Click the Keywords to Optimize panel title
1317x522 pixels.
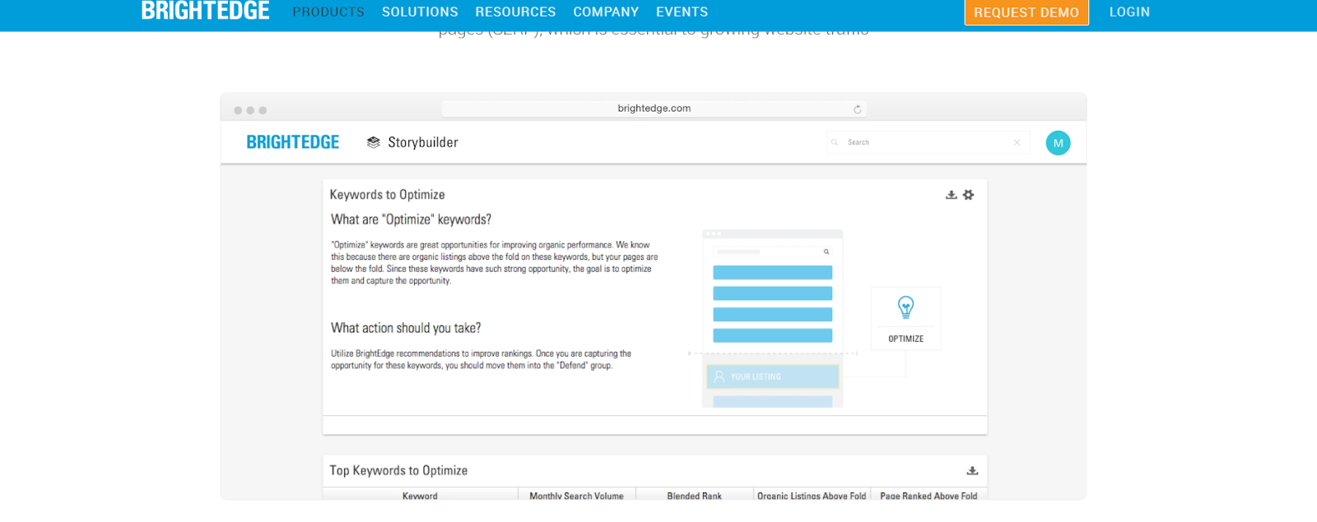click(387, 195)
